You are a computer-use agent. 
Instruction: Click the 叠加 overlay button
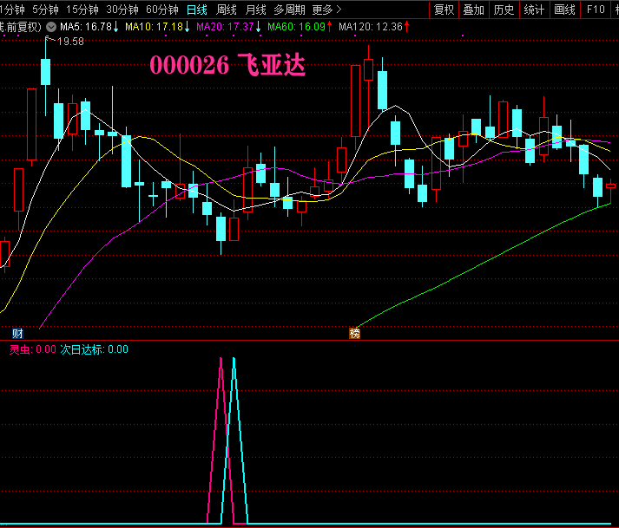pyautogui.click(x=474, y=10)
